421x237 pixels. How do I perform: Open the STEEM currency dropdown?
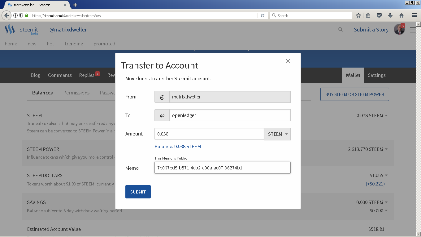click(x=277, y=134)
